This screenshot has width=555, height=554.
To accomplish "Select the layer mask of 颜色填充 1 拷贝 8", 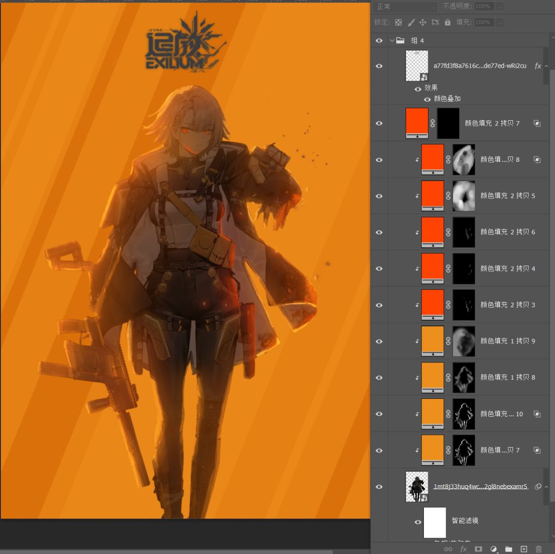I will (x=464, y=378).
